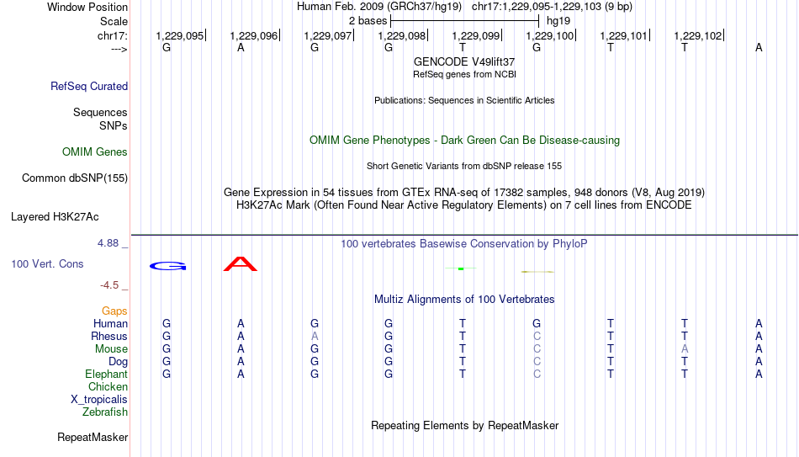
Task: Click the GTEx Gene Expression track title
Action: [x=464, y=192]
